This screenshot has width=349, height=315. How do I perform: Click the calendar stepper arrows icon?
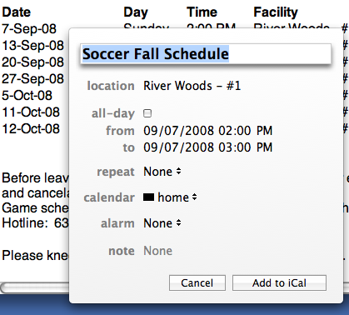194,197
